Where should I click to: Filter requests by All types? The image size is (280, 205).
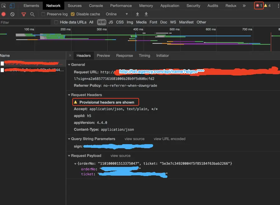[x=91, y=22]
